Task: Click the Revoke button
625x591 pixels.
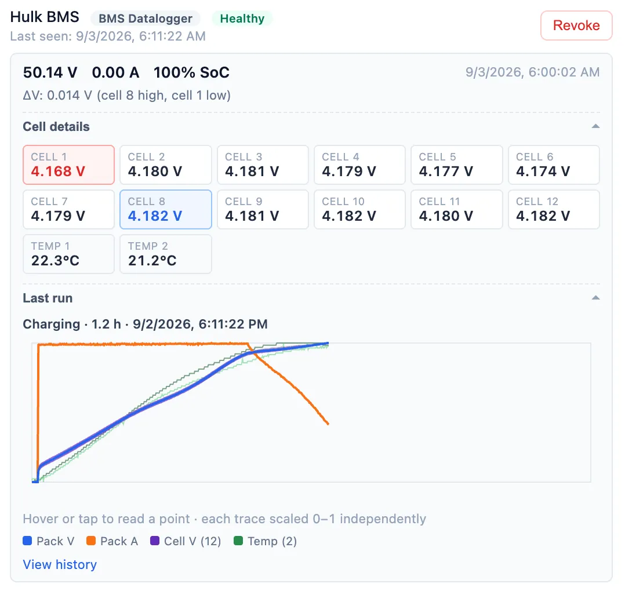Action: pyautogui.click(x=576, y=25)
